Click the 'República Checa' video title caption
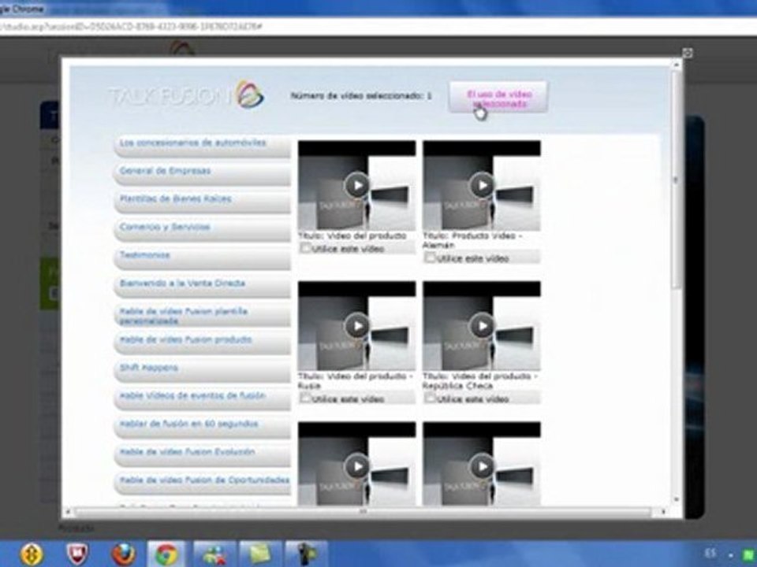Screen dimensions: 757x567 coord(480,381)
